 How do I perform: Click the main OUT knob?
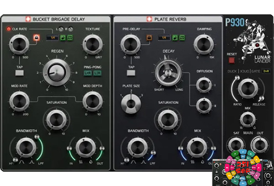260,145
